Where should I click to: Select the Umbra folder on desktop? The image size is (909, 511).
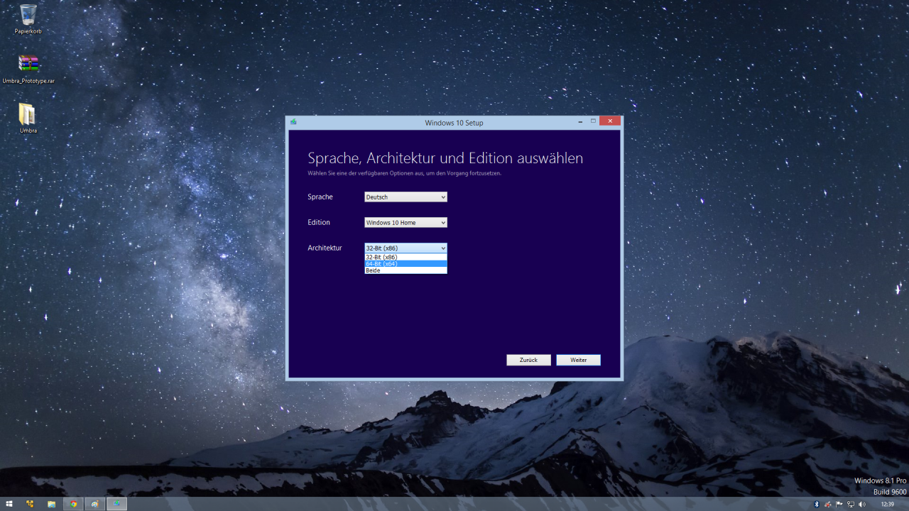tap(28, 119)
